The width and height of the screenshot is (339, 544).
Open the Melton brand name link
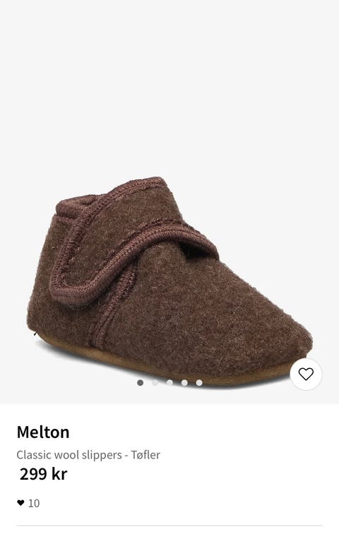click(43, 432)
